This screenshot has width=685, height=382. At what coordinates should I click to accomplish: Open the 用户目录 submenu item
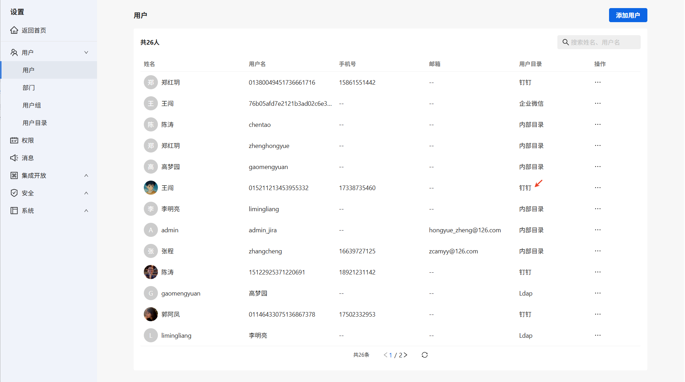[35, 123]
